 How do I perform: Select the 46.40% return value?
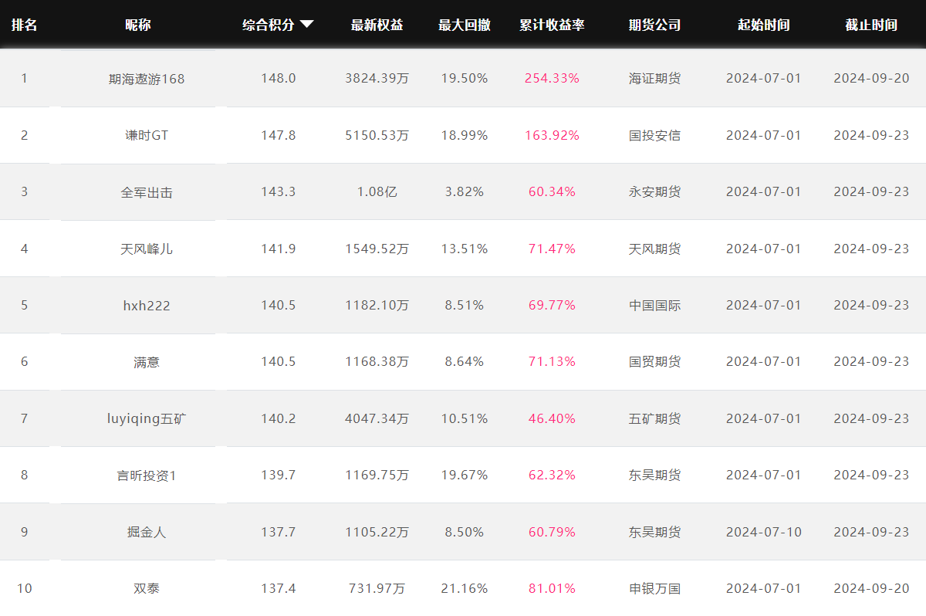tap(552, 418)
